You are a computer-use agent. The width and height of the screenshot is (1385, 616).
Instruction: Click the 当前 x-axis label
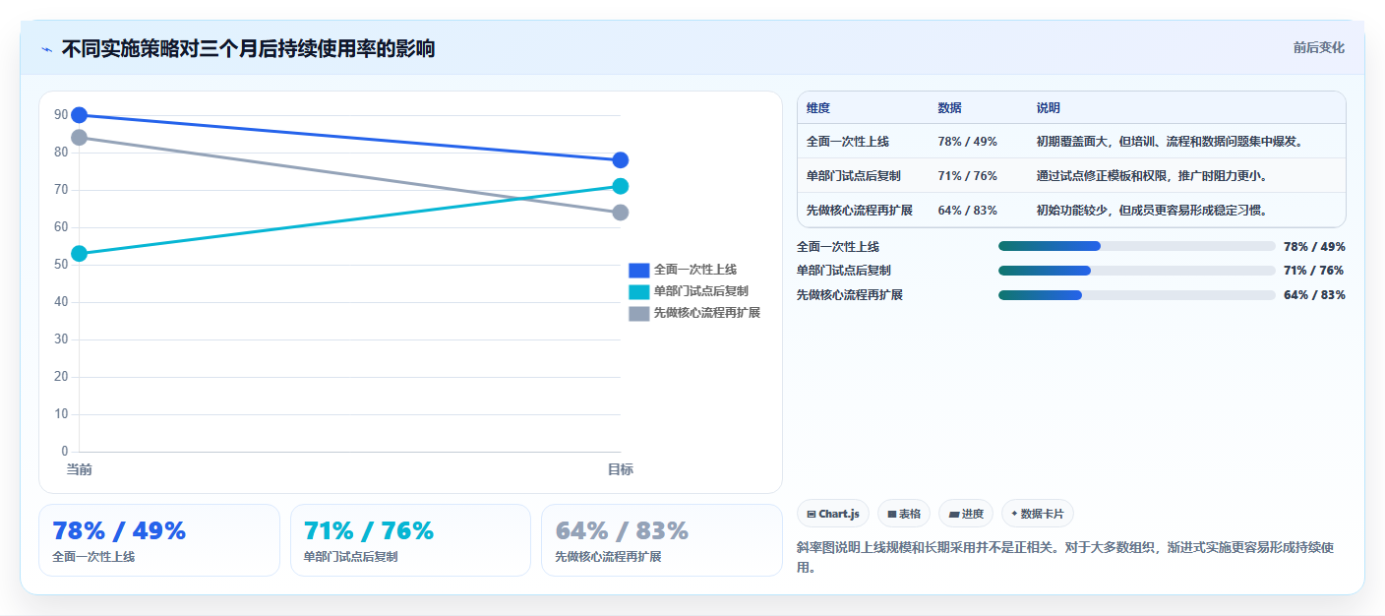[x=80, y=469]
